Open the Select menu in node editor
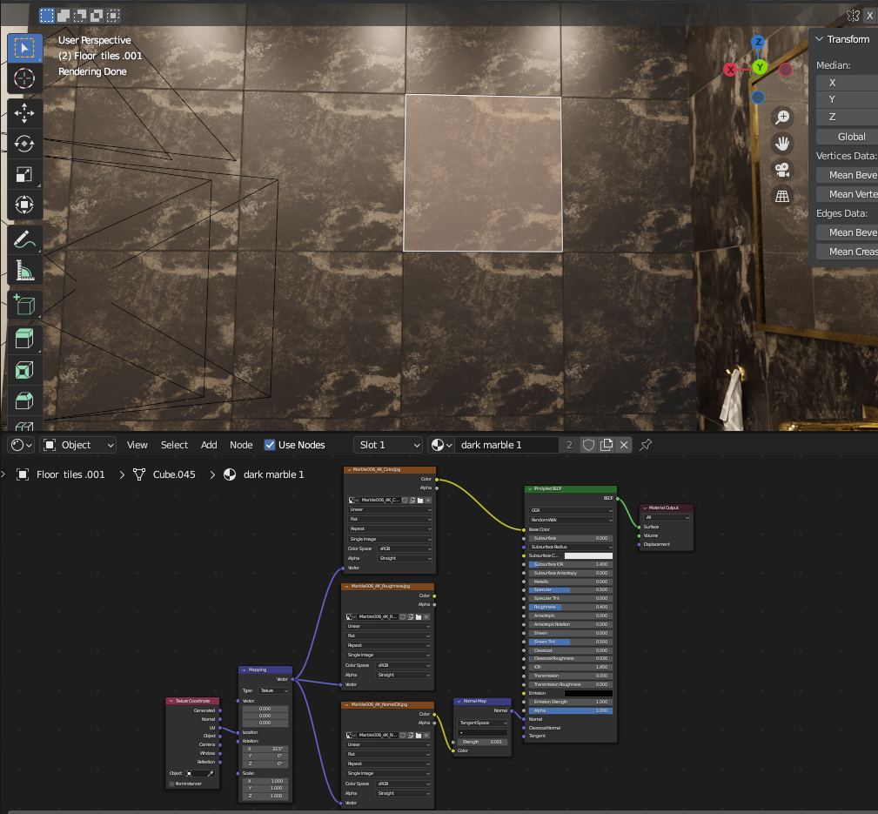878x814 pixels. click(x=174, y=445)
